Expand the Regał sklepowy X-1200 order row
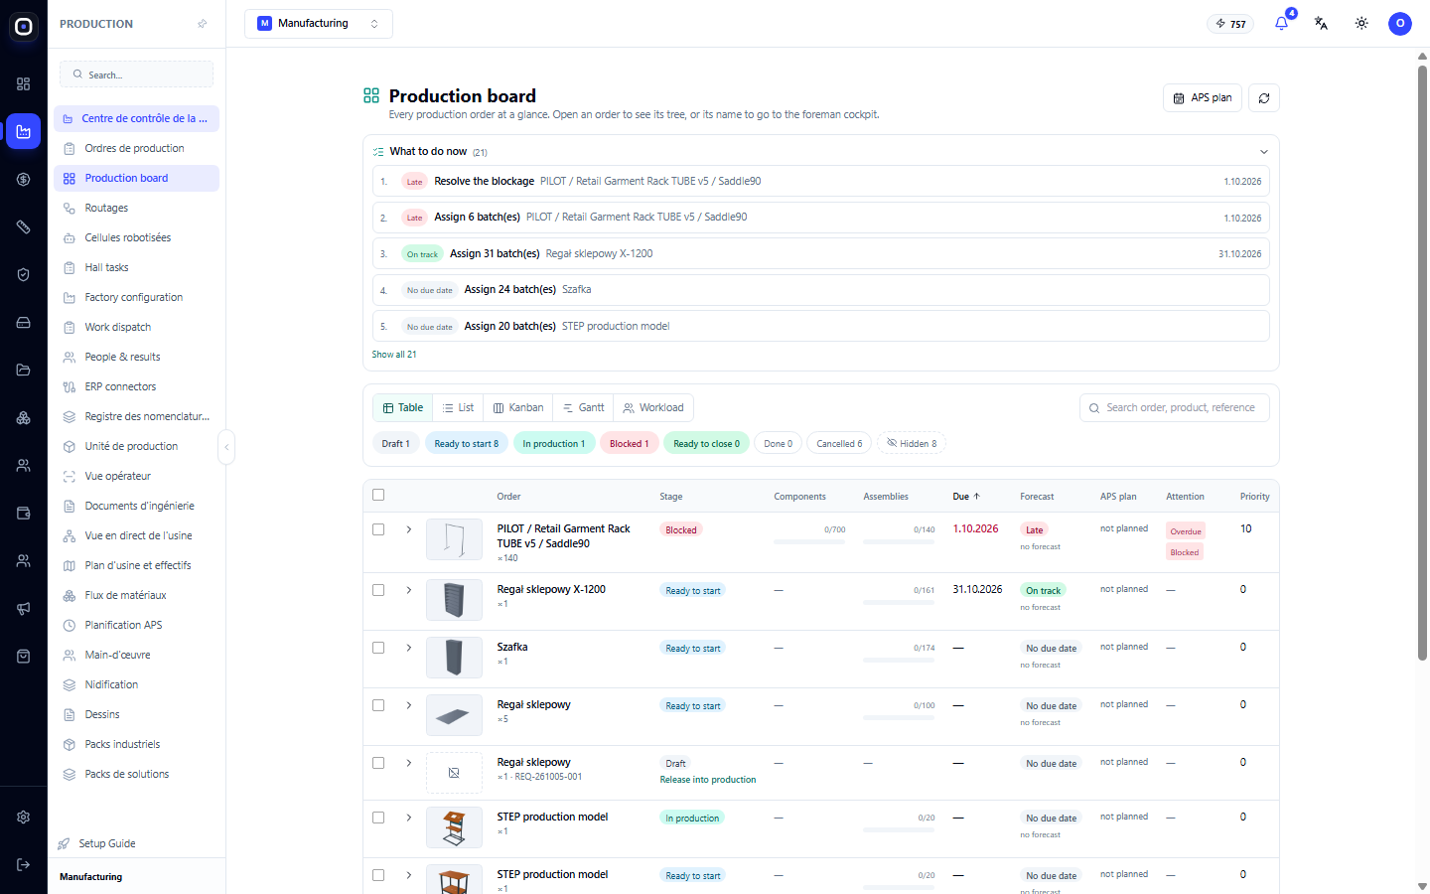The image size is (1430, 894). (x=409, y=590)
